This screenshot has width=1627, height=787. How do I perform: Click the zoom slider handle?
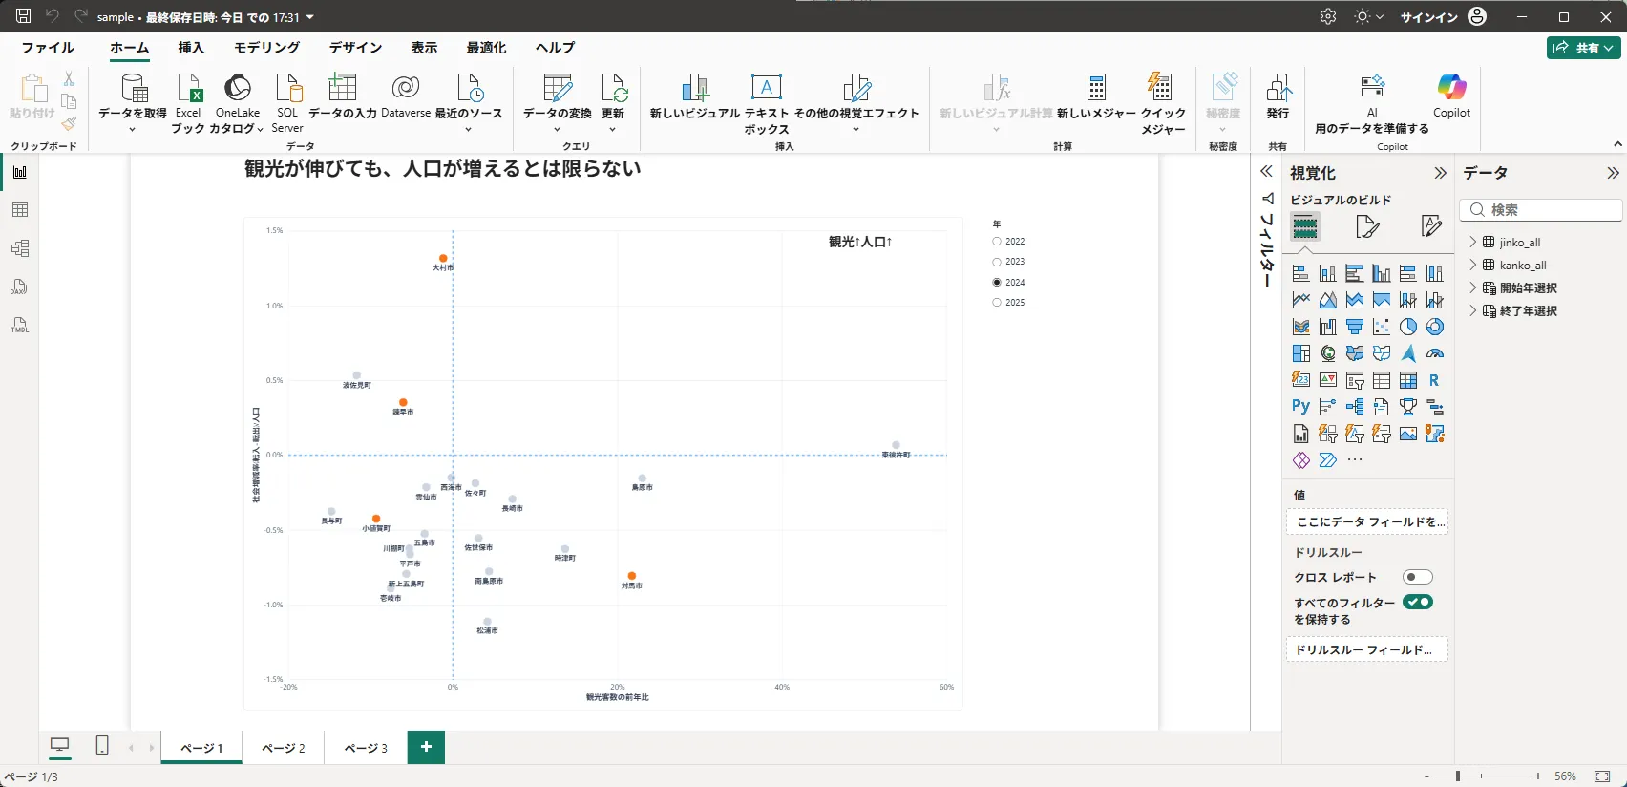pyautogui.click(x=1458, y=776)
